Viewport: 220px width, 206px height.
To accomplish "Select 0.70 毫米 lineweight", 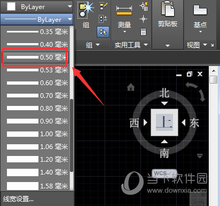I will (x=37, y=95).
